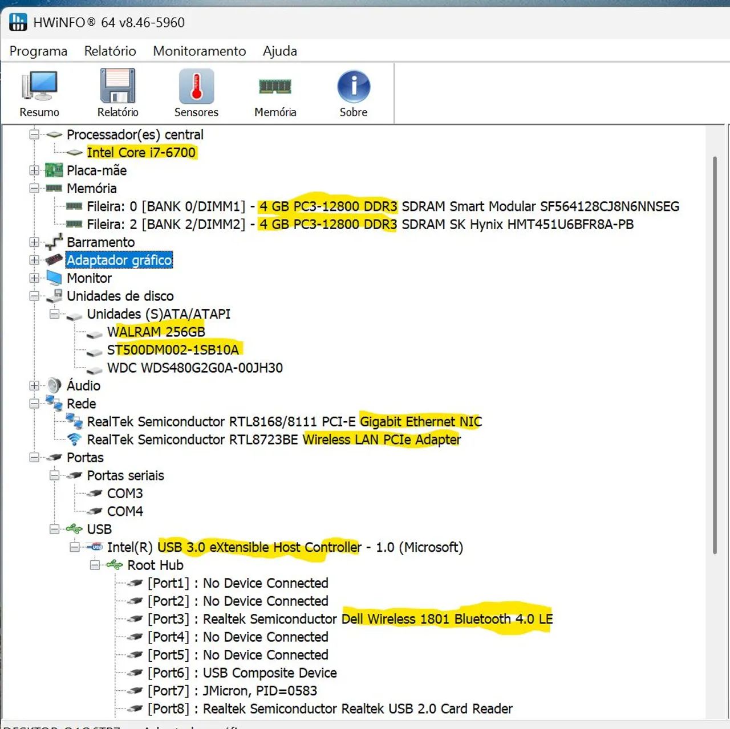
Task: Click the Root Hub USB icon
Action: (115, 565)
